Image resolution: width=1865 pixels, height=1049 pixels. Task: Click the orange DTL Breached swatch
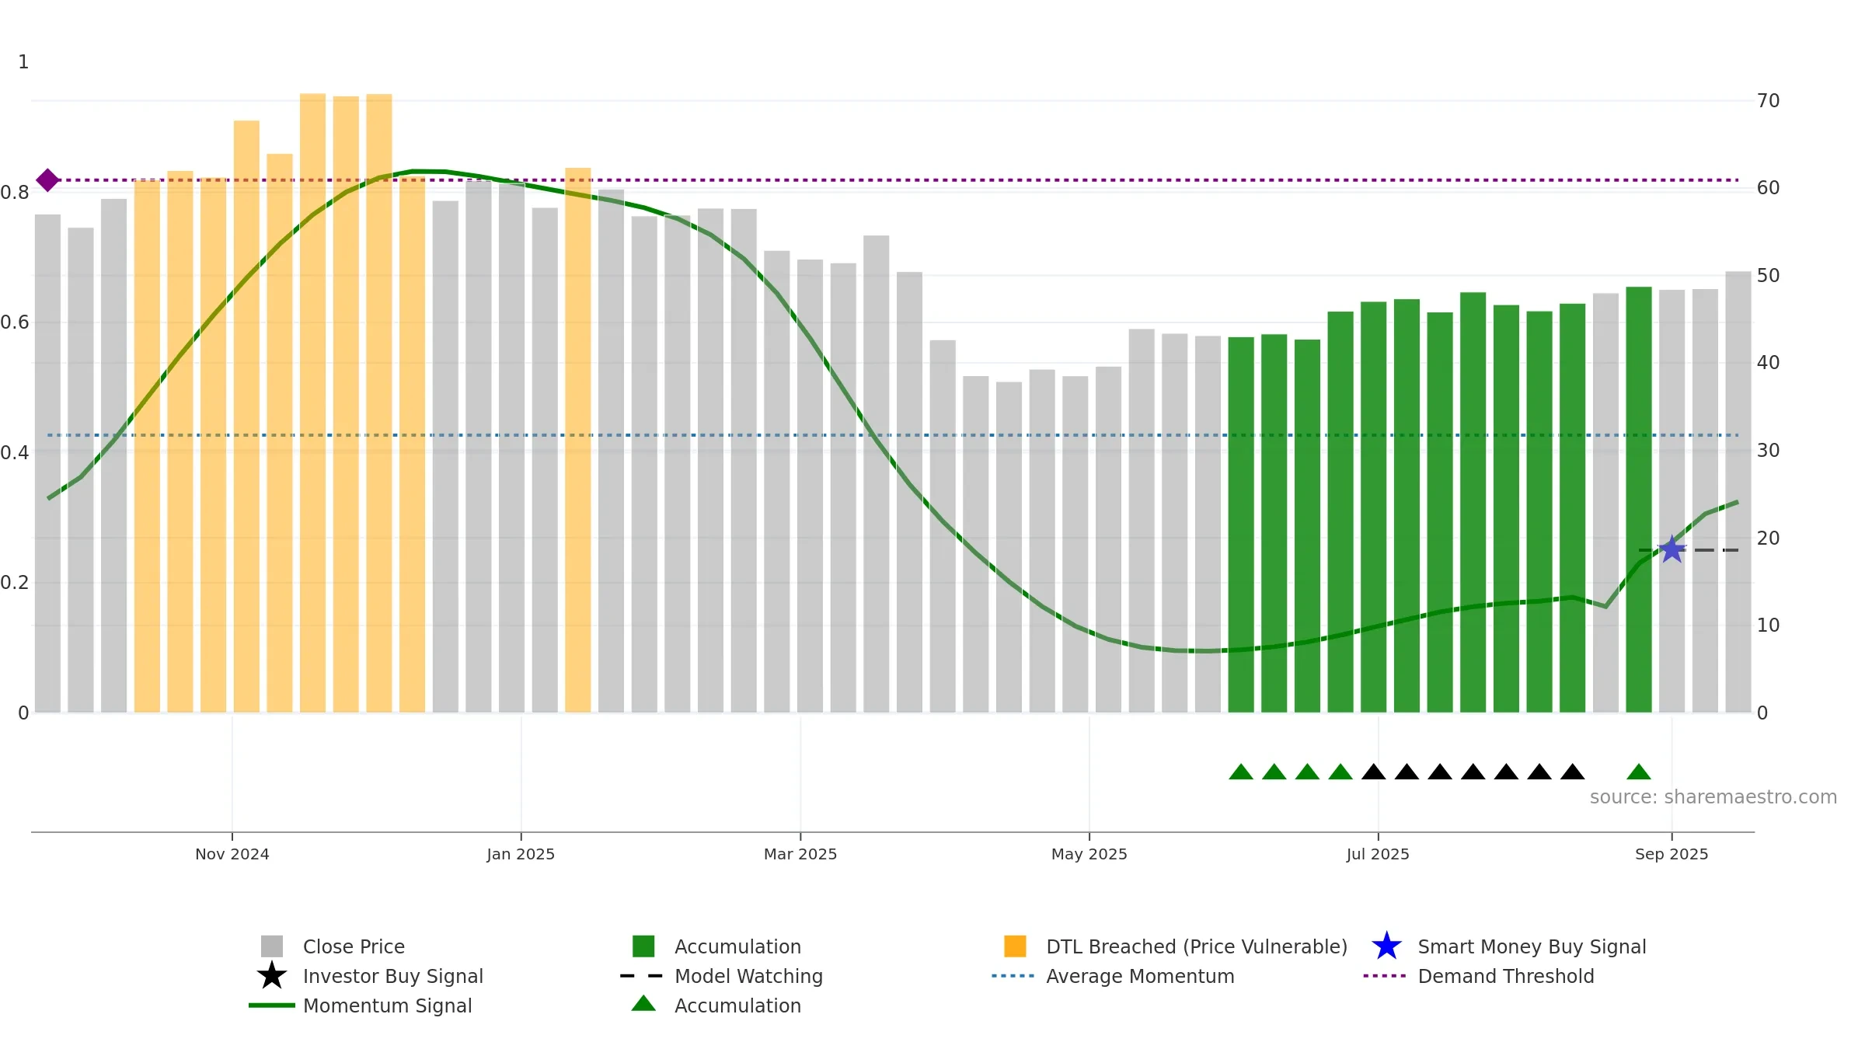pos(1015,946)
